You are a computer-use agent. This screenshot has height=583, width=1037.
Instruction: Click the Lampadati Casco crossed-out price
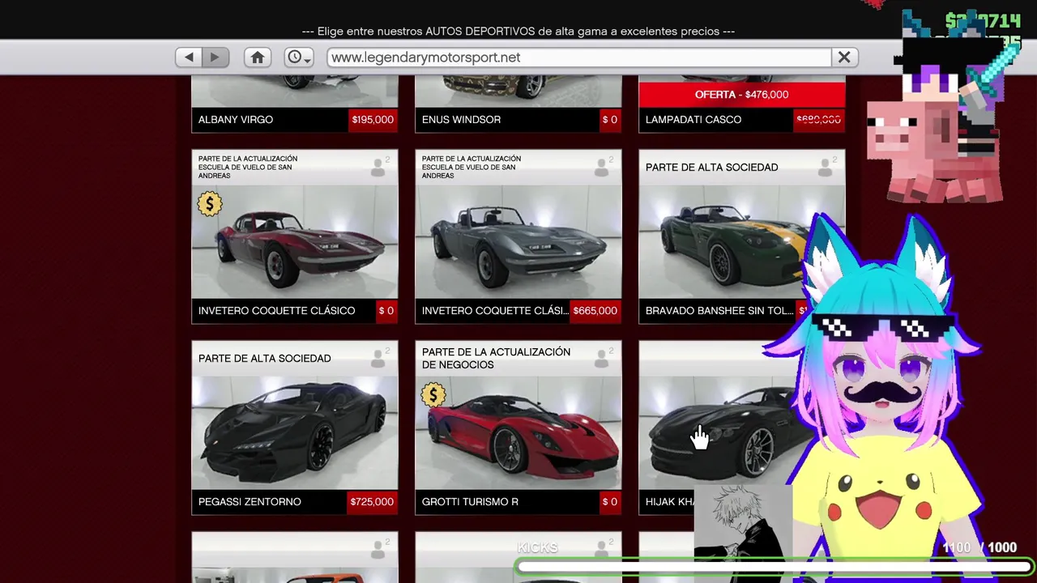pos(818,120)
